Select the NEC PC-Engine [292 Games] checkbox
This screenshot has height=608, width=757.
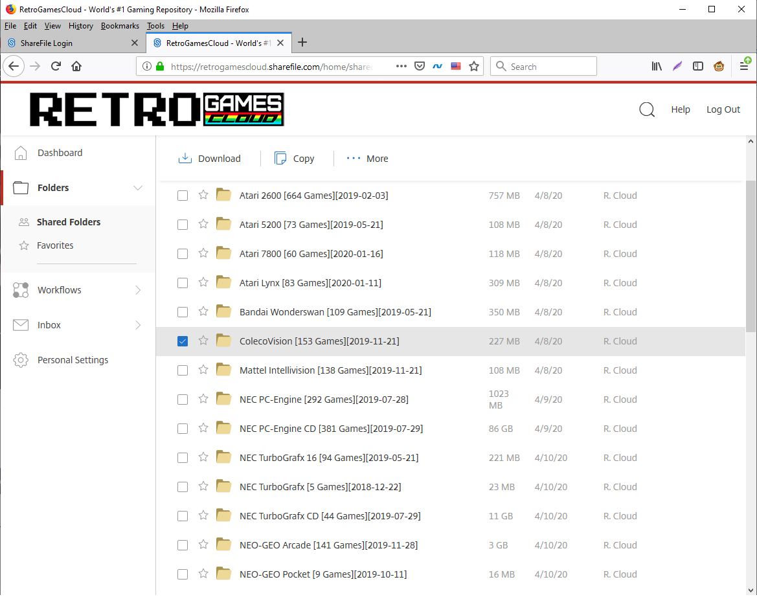click(x=183, y=400)
